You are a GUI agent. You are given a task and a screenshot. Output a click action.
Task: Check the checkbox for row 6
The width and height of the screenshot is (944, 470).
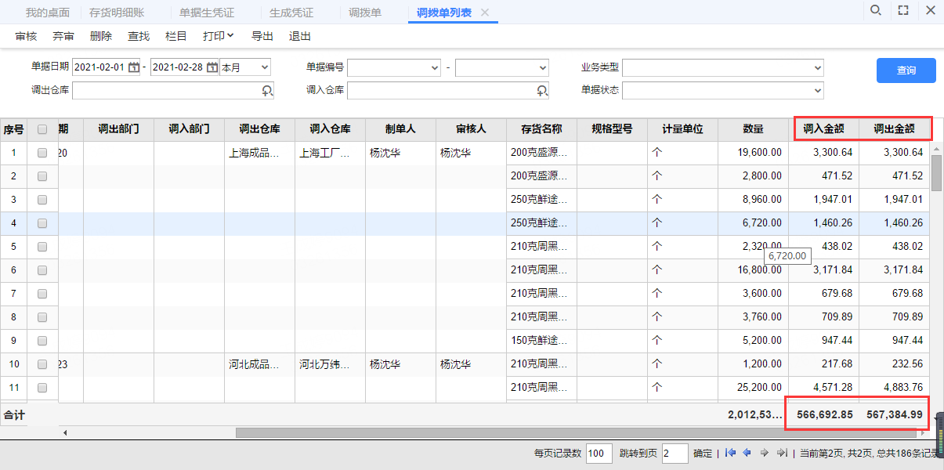pyautogui.click(x=42, y=270)
